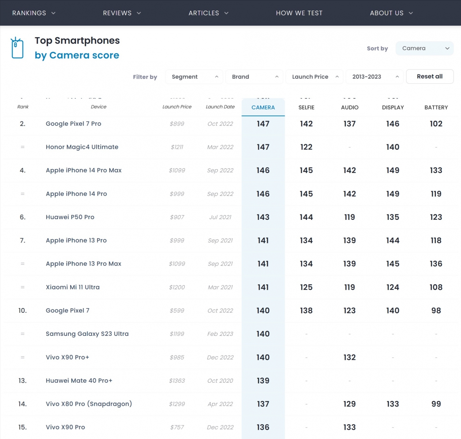This screenshot has width=461, height=439.
Task: Click rank number 10. for Google Pixel 7
Action: click(23, 311)
